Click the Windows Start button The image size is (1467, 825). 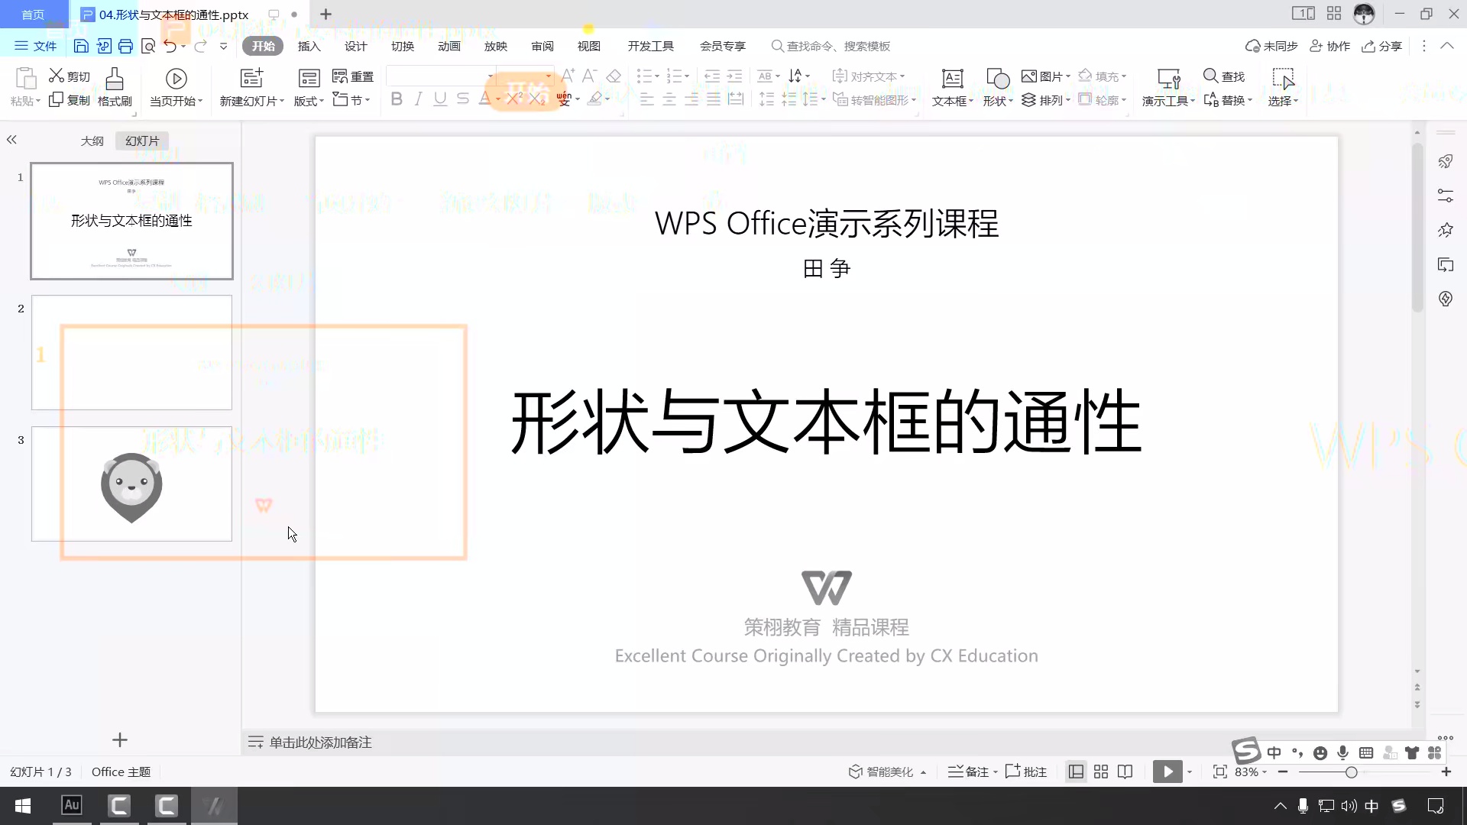pyautogui.click(x=23, y=806)
